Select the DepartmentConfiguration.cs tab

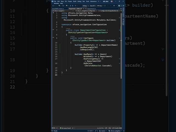[x=75, y=9]
